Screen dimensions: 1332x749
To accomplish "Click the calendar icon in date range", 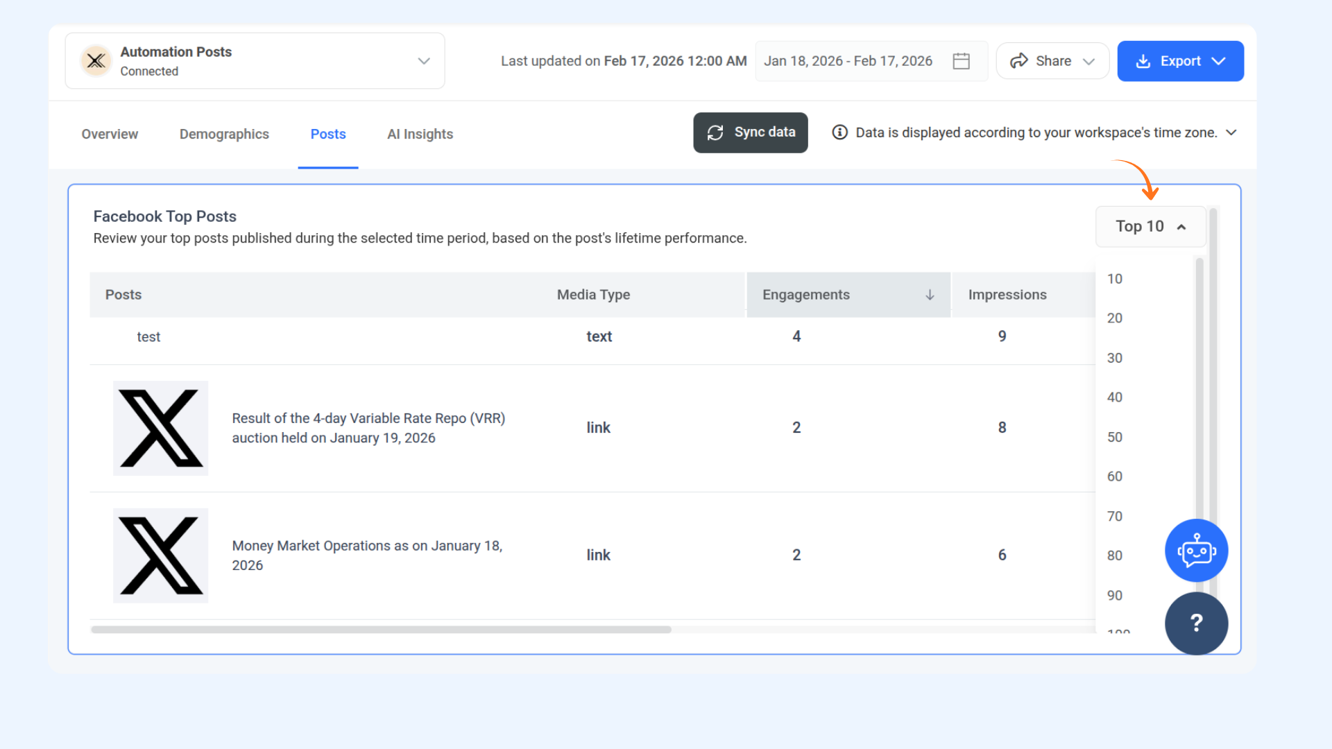I will 961,61.
